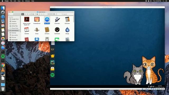Open Safari from the Dock

click(x=3, y=17)
